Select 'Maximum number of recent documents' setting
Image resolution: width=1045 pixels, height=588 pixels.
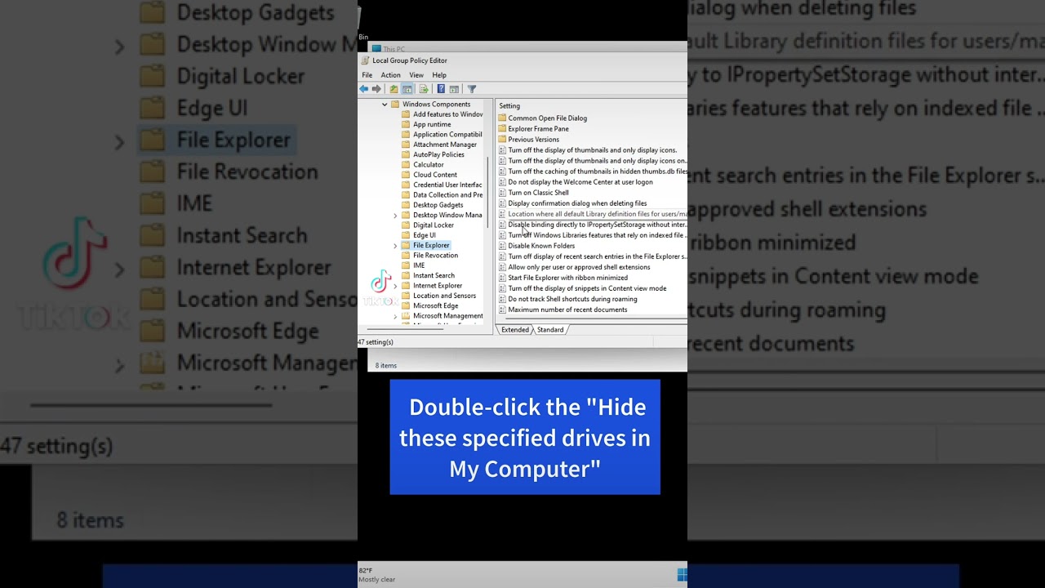click(563, 310)
